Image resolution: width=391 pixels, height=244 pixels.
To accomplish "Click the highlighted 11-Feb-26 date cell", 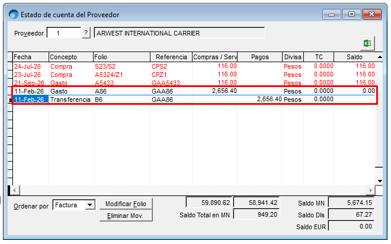I will (x=31, y=99).
